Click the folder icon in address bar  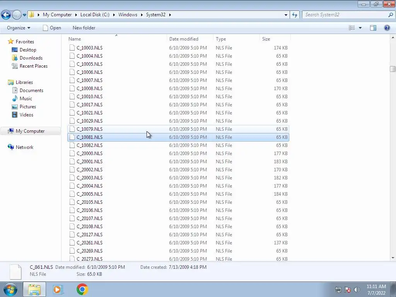[x=31, y=15]
